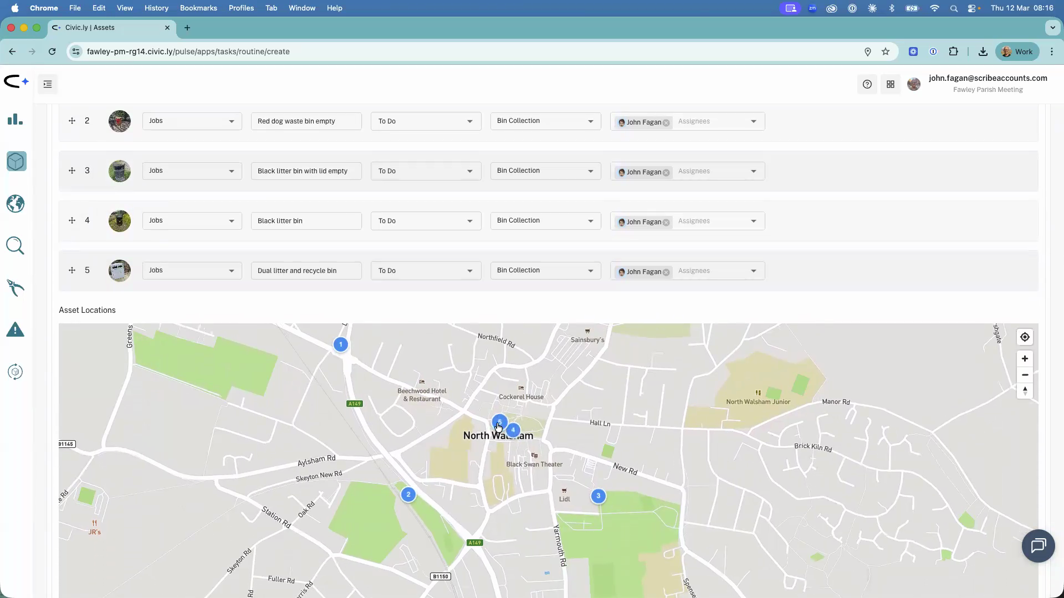Open the map globe icon in sidebar
Screen dimensions: 1064x598
[15, 203]
